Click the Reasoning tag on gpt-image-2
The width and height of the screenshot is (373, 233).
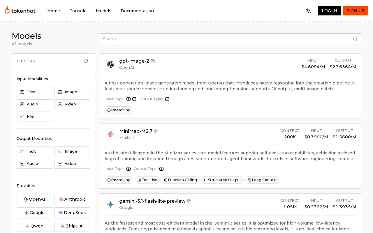(x=119, y=110)
